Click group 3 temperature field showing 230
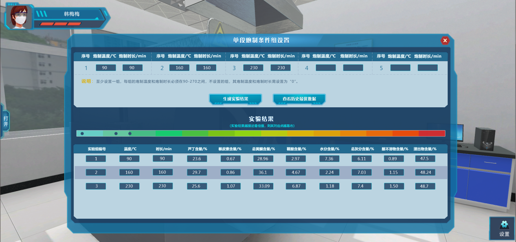The image size is (516, 242). coord(253,68)
